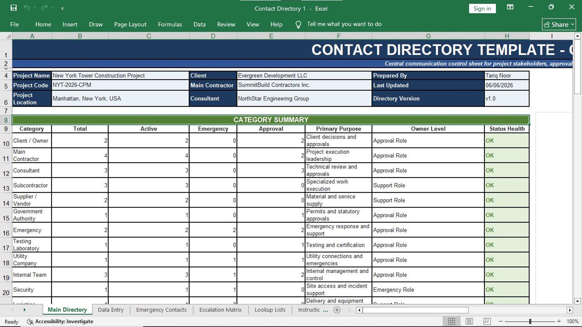
Task: Open the File menu
Action: (15, 24)
